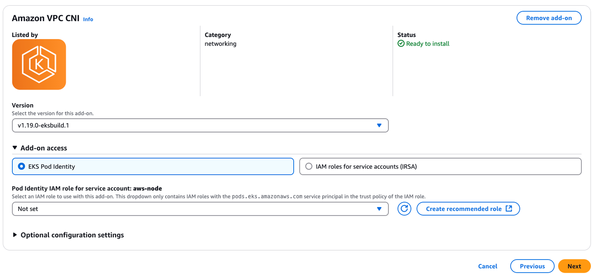Click 'Select the version for this add-on.' hint
Screen dimensions: 593x274
coord(53,113)
